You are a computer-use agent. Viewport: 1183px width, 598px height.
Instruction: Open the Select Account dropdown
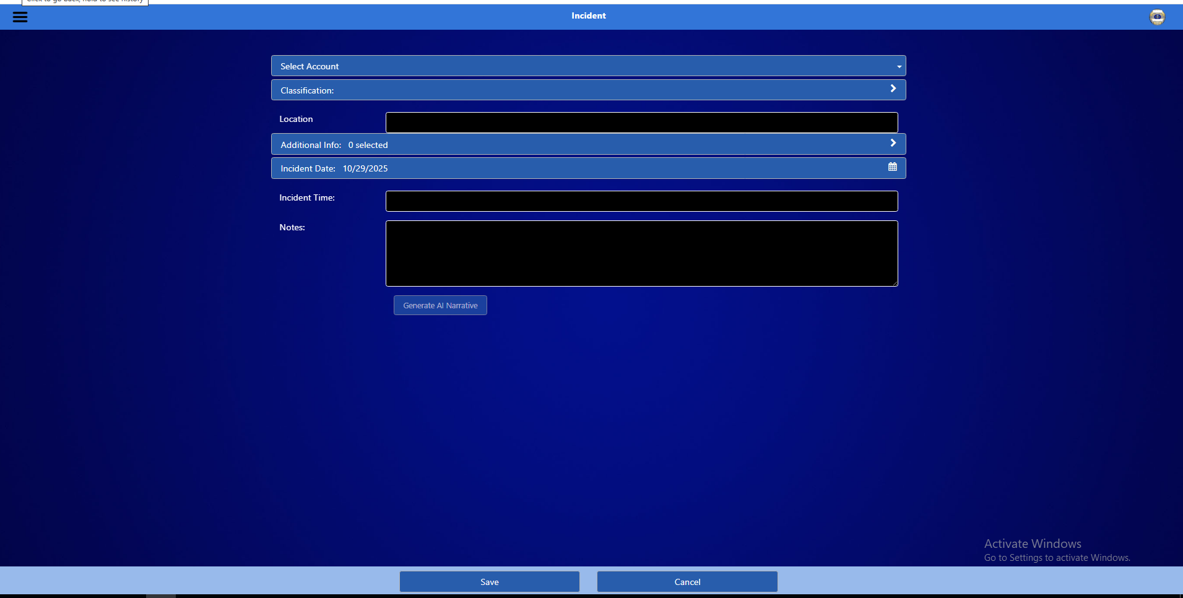pyautogui.click(x=587, y=66)
